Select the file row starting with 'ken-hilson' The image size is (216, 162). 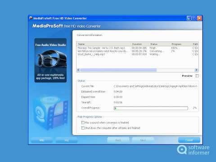coord(137,51)
